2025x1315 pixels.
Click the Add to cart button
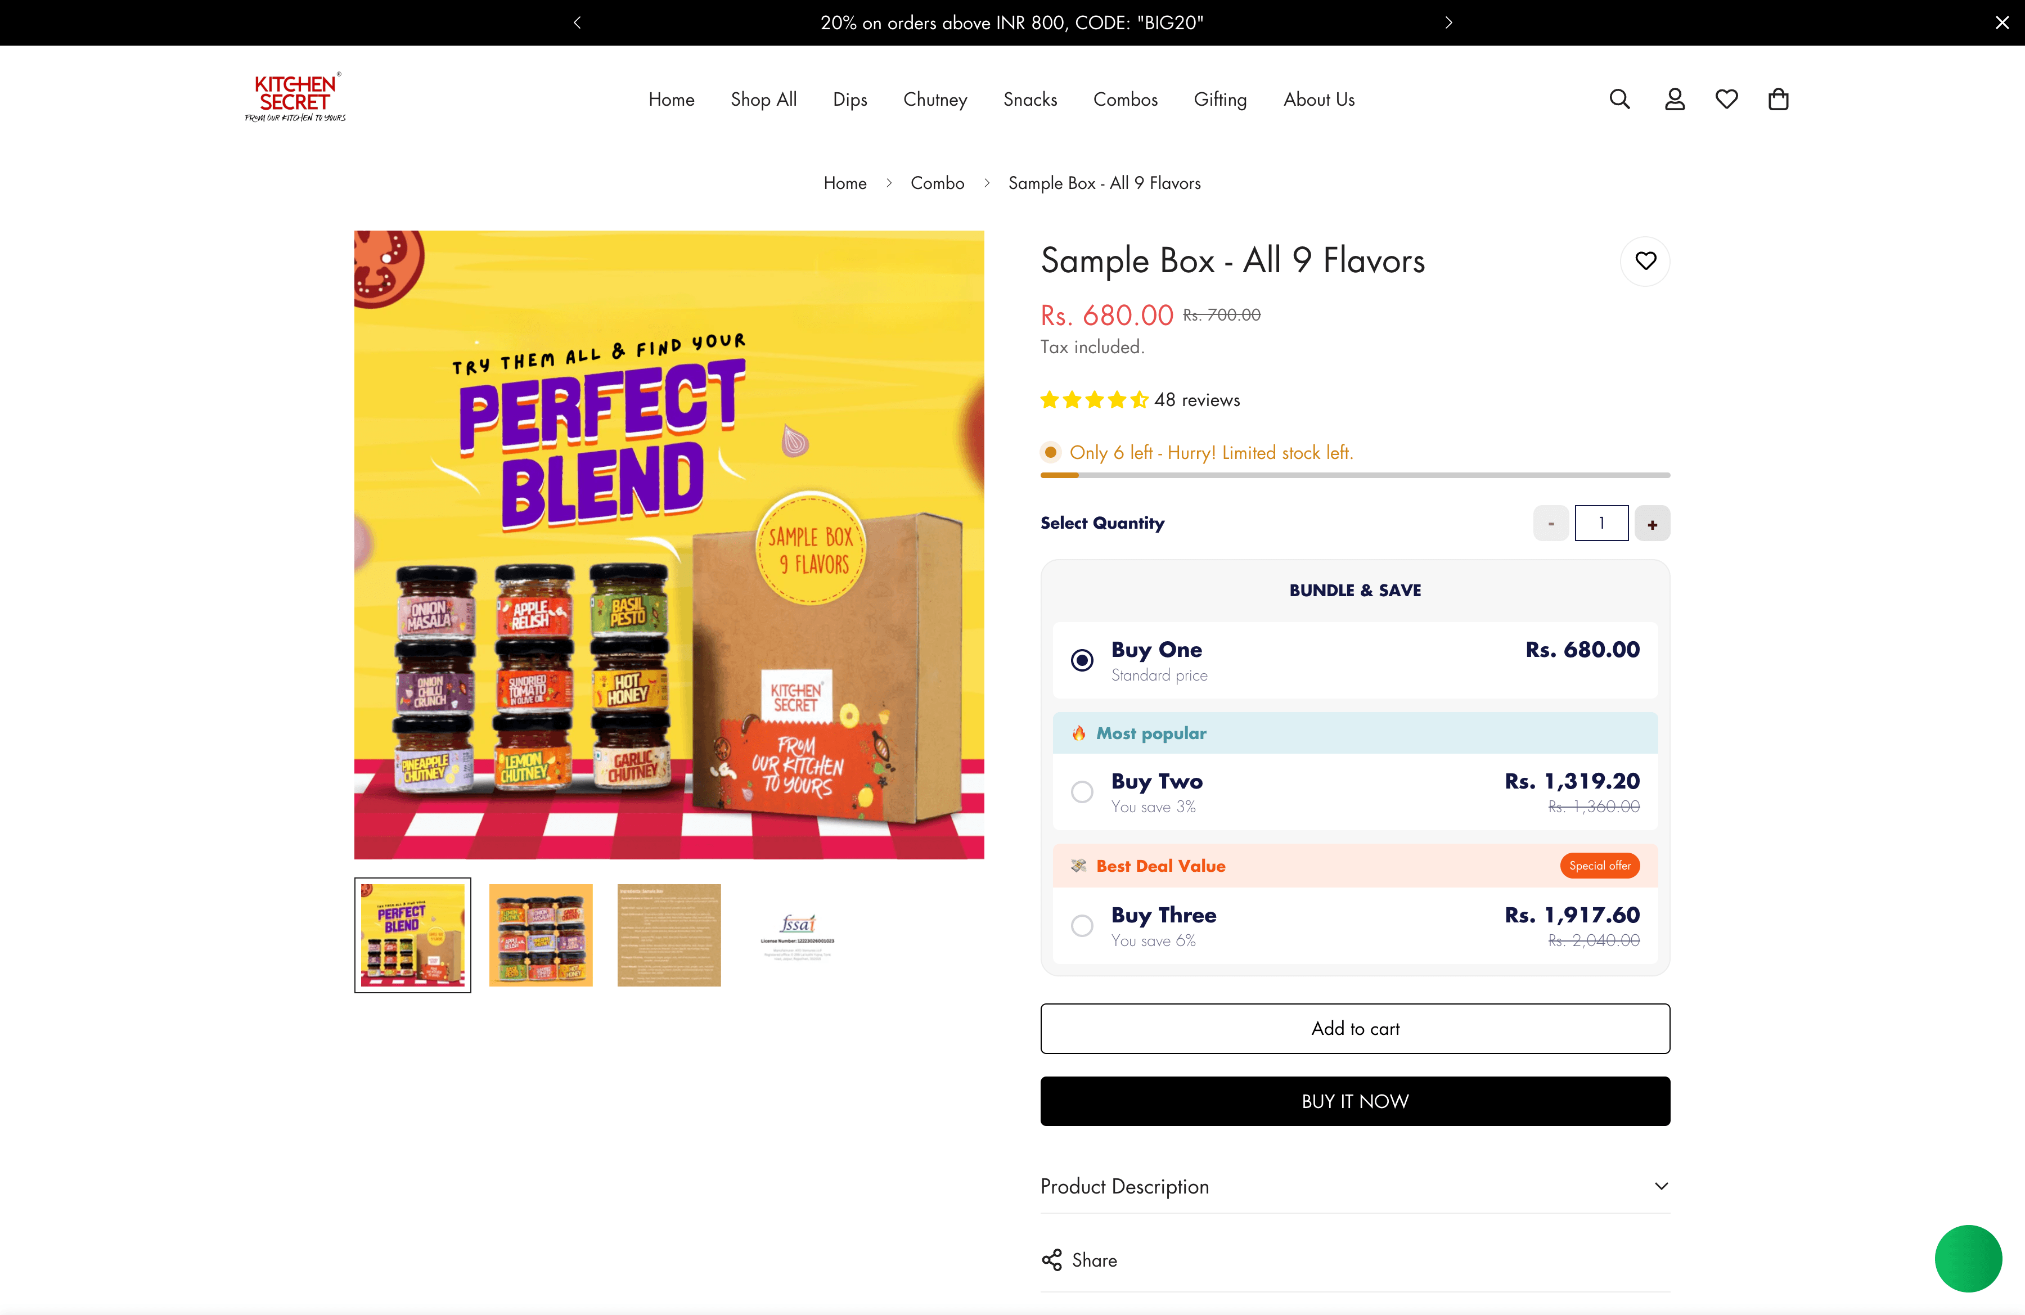pyautogui.click(x=1354, y=1028)
